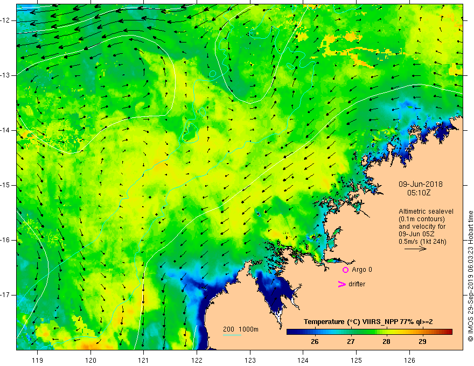Click the temperature color bar
Viewport: 474px width, 366px height.
pos(370,332)
